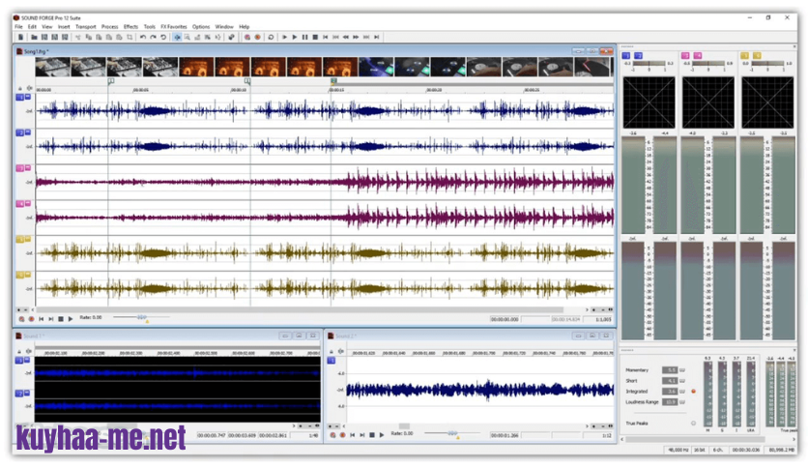Viewport: 808px width, 468px height.
Task: Open the File menu
Action: coord(18,26)
